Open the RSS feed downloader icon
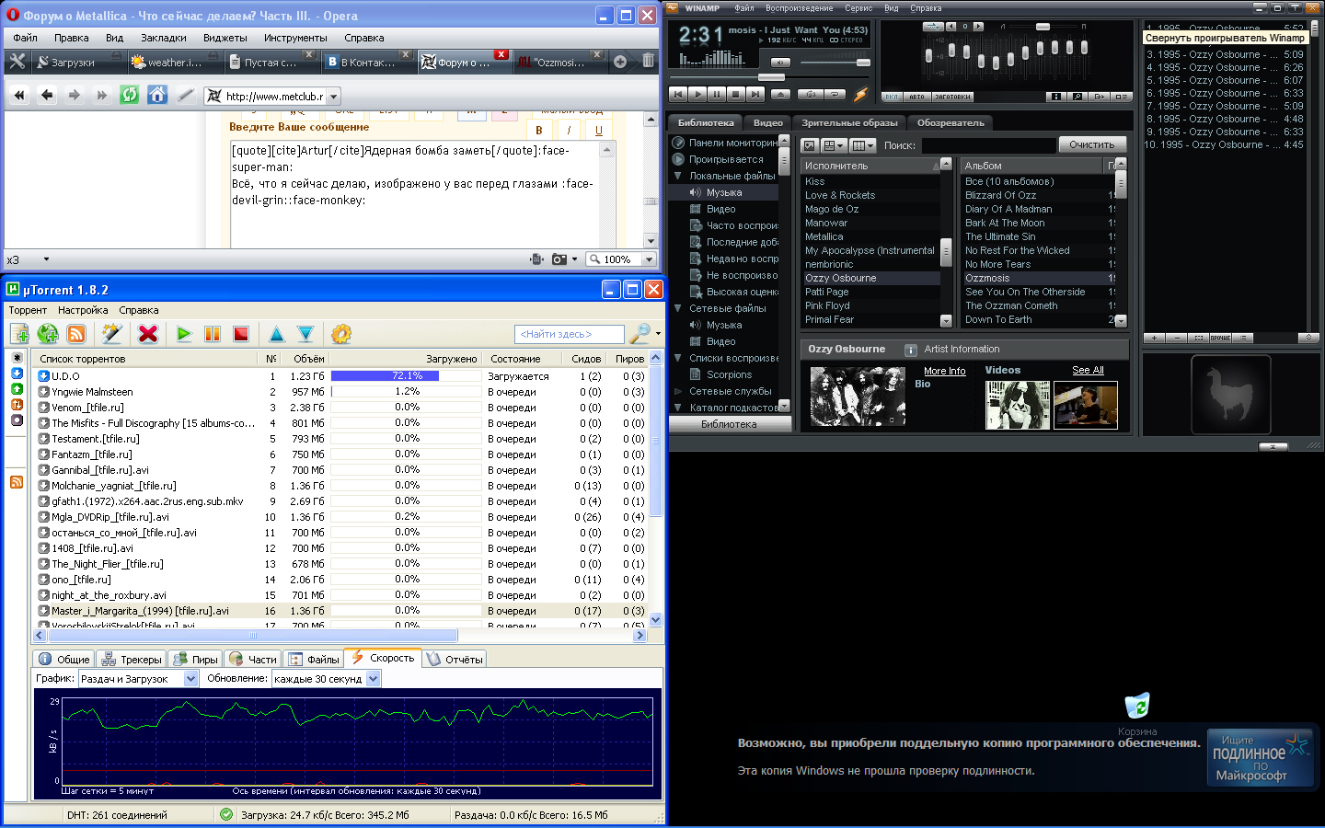The width and height of the screenshot is (1325, 828). point(76,334)
